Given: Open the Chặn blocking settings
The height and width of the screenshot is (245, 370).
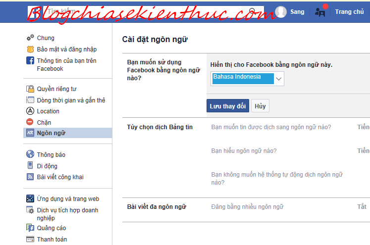Looking at the screenshot, I should click(44, 122).
